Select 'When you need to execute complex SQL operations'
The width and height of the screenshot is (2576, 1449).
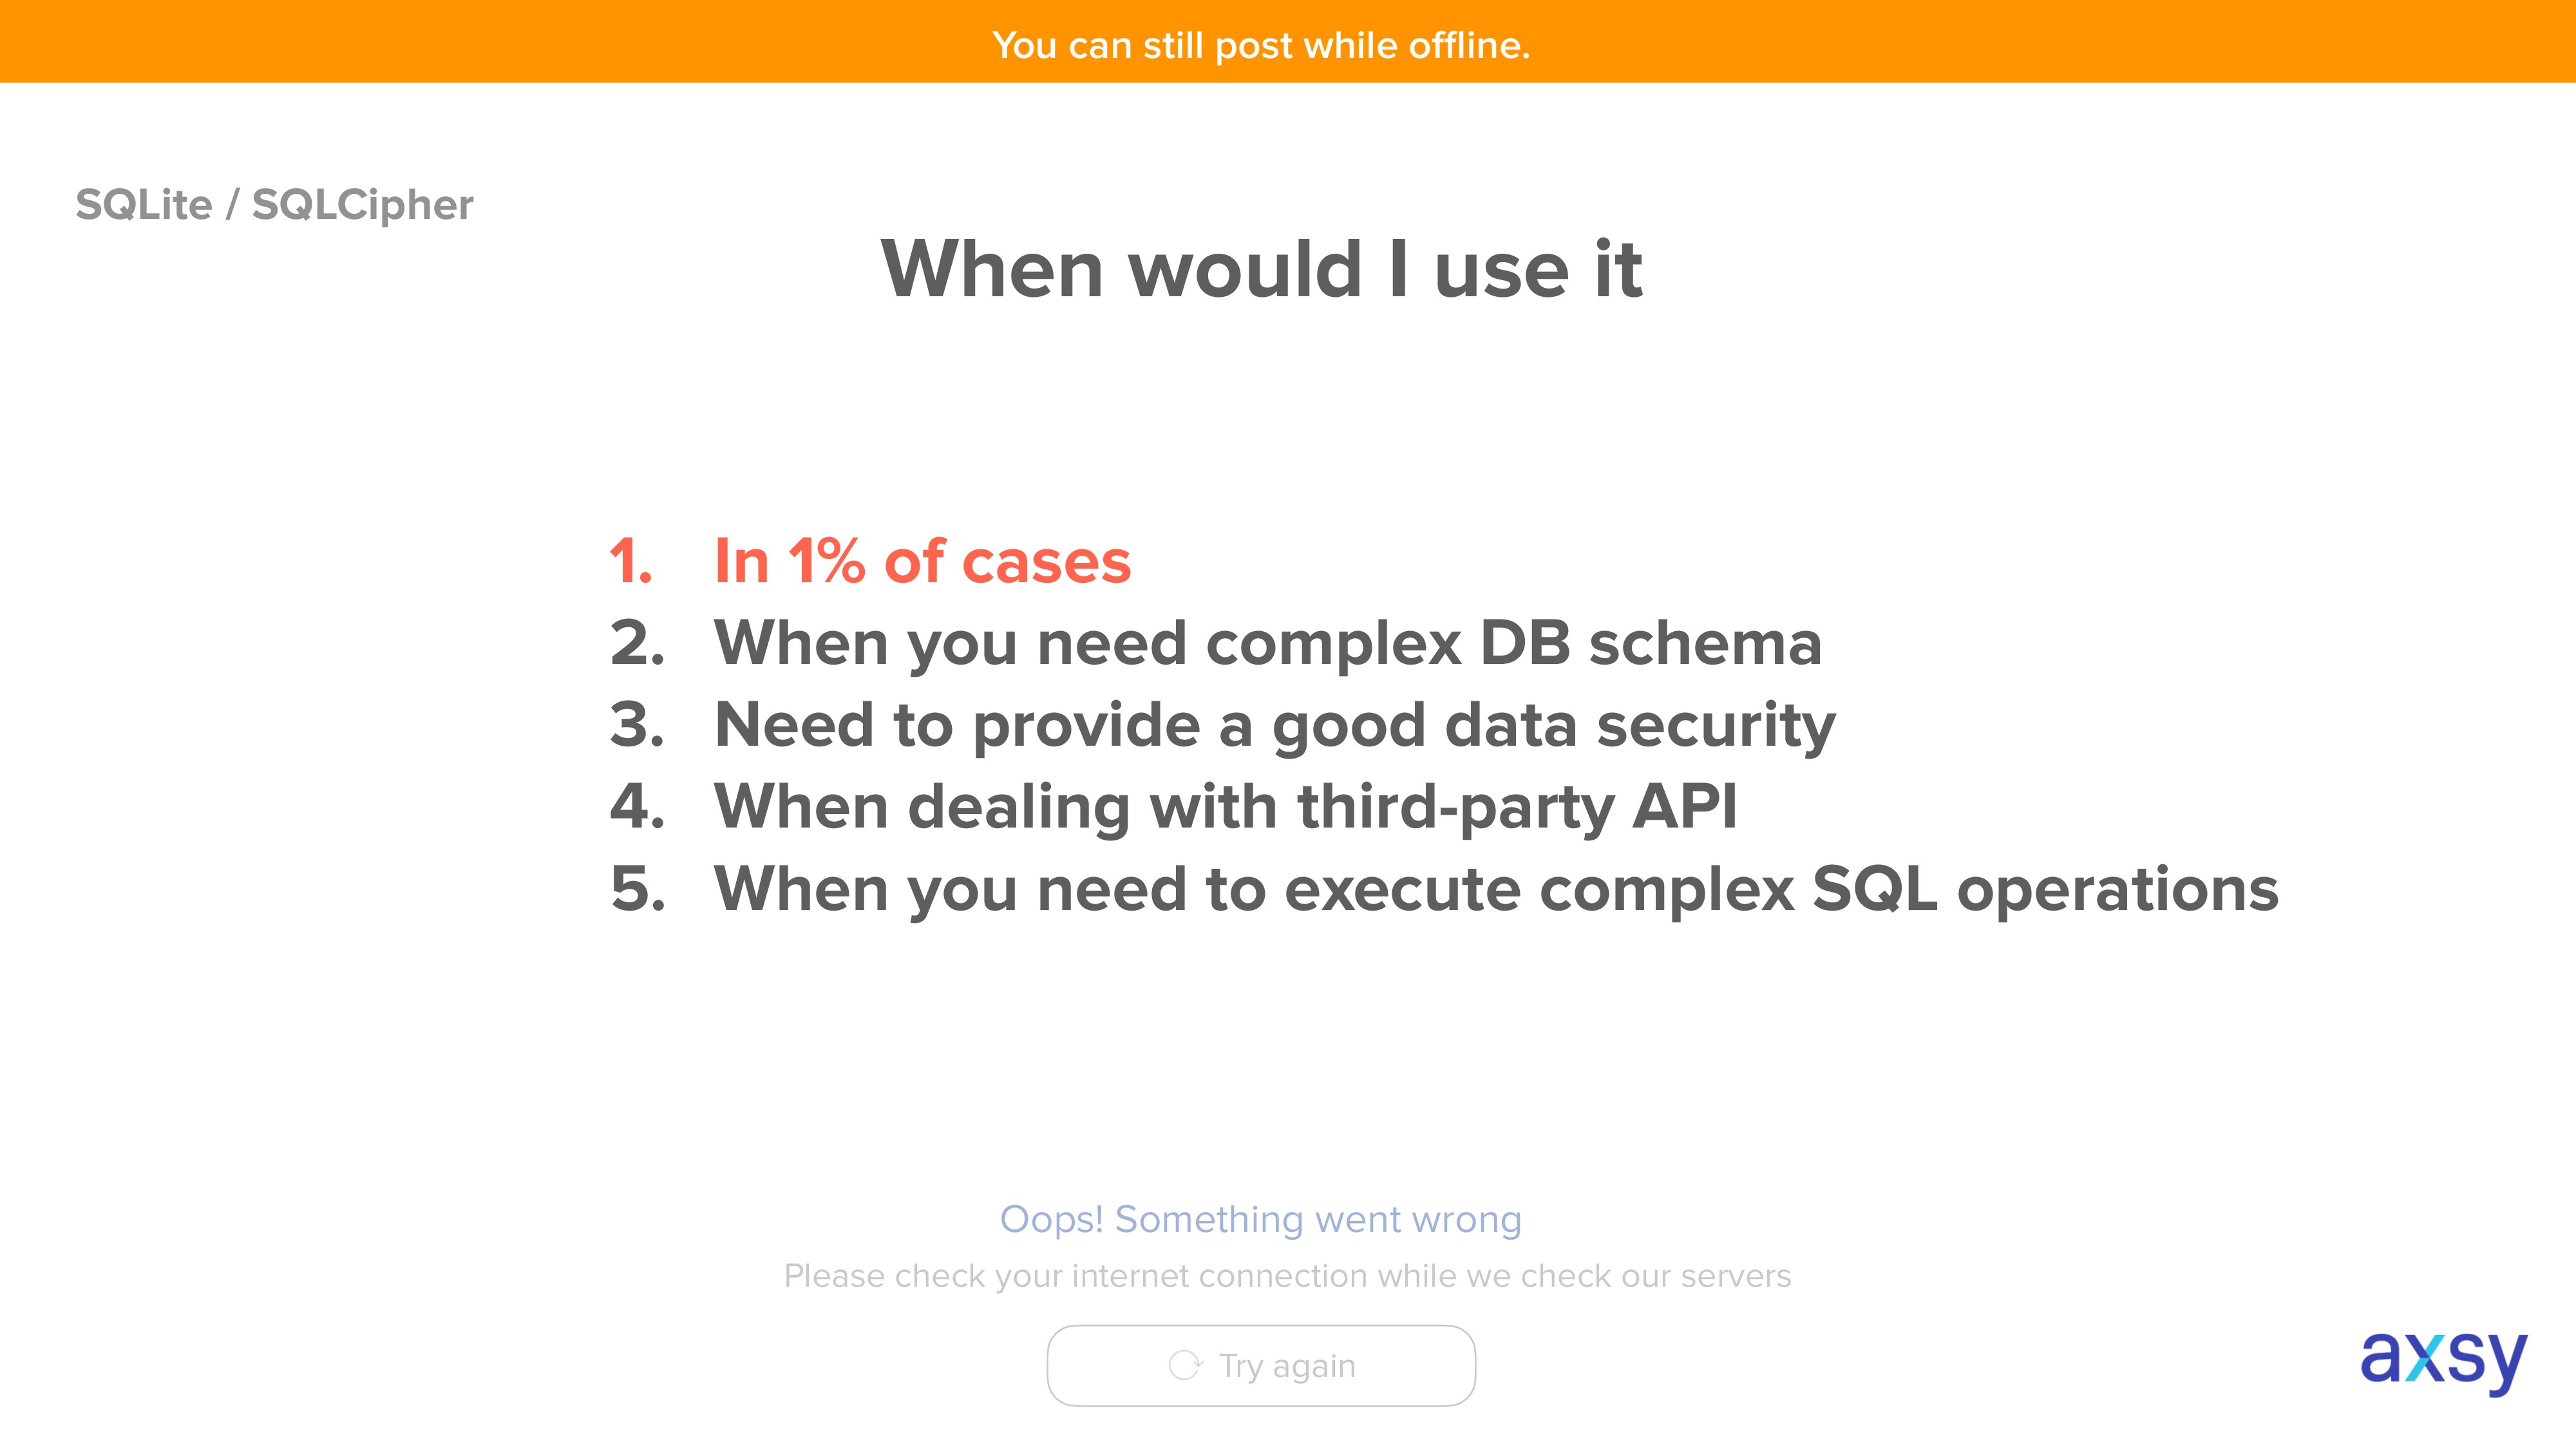pyautogui.click(x=1496, y=889)
